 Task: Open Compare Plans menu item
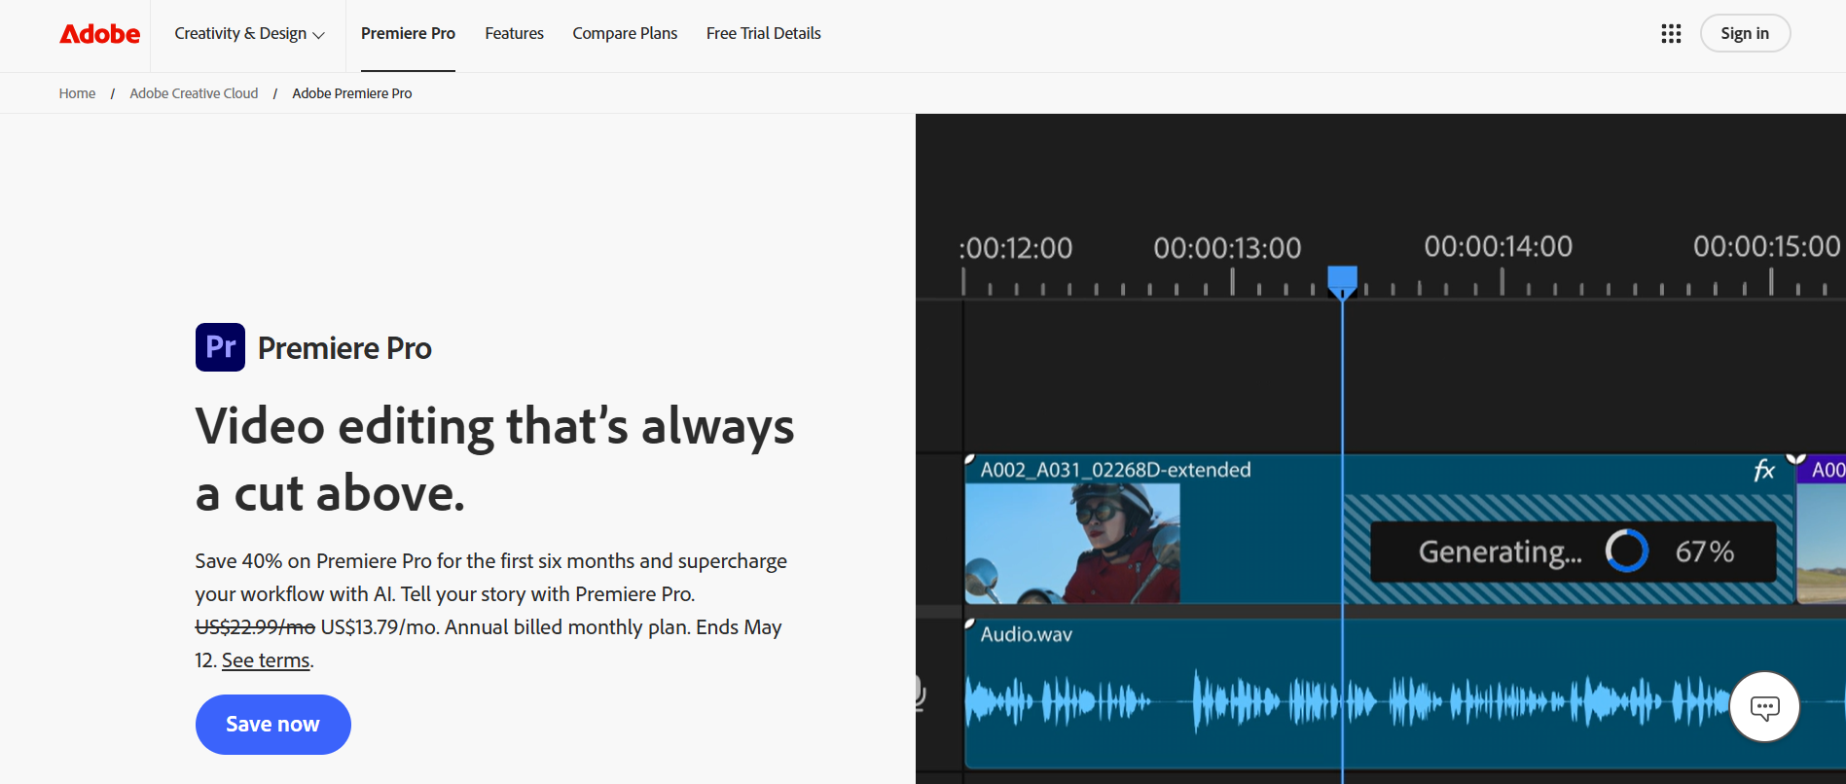pos(625,34)
